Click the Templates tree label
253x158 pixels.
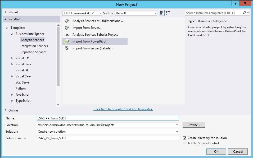(x=18, y=28)
